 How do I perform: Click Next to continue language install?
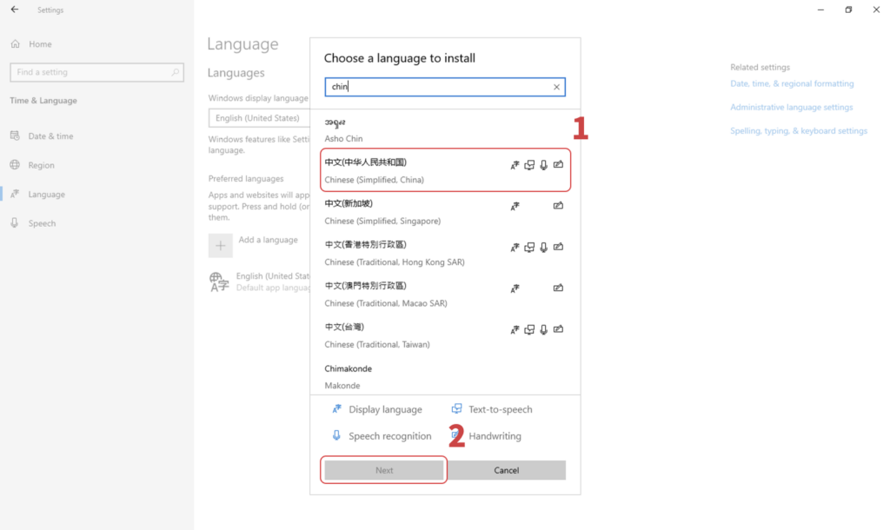384,470
